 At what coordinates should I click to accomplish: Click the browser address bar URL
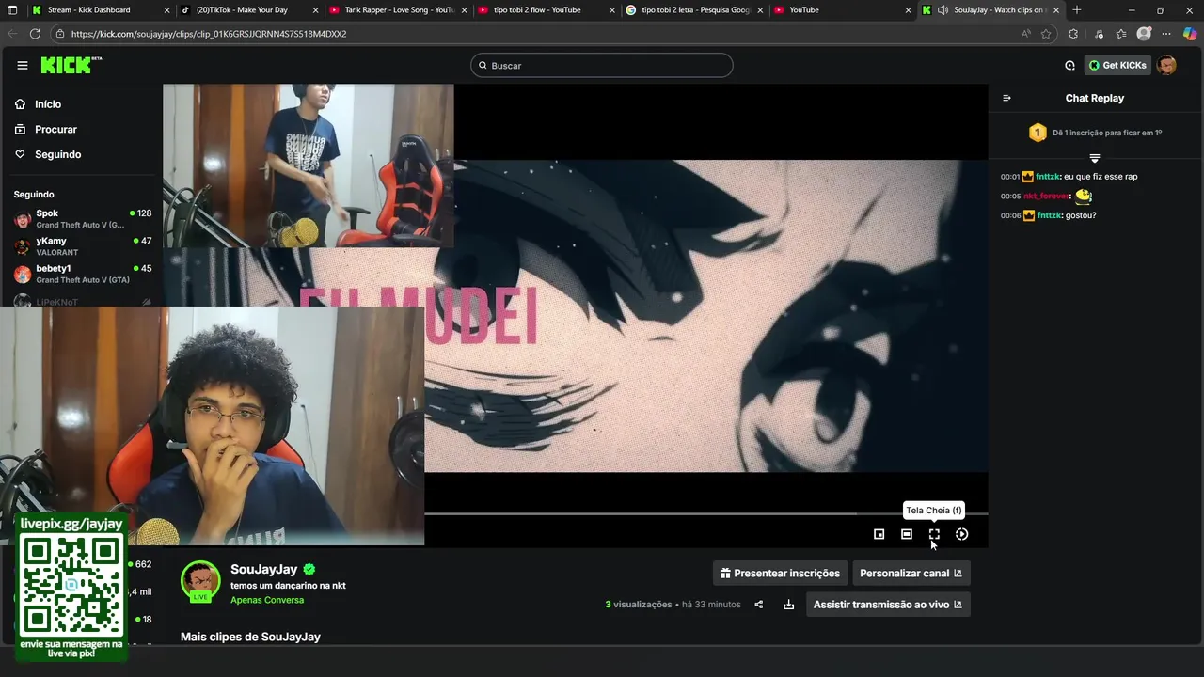pos(209,34)
